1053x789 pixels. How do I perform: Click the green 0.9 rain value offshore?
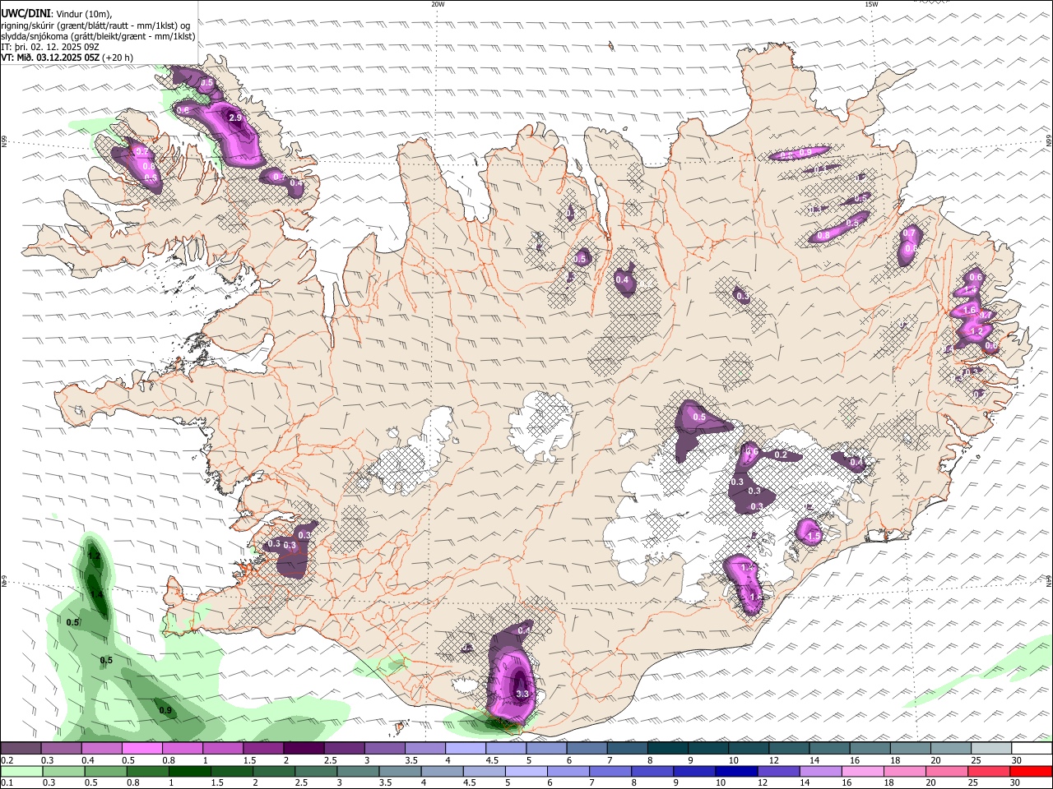[165, 710]
